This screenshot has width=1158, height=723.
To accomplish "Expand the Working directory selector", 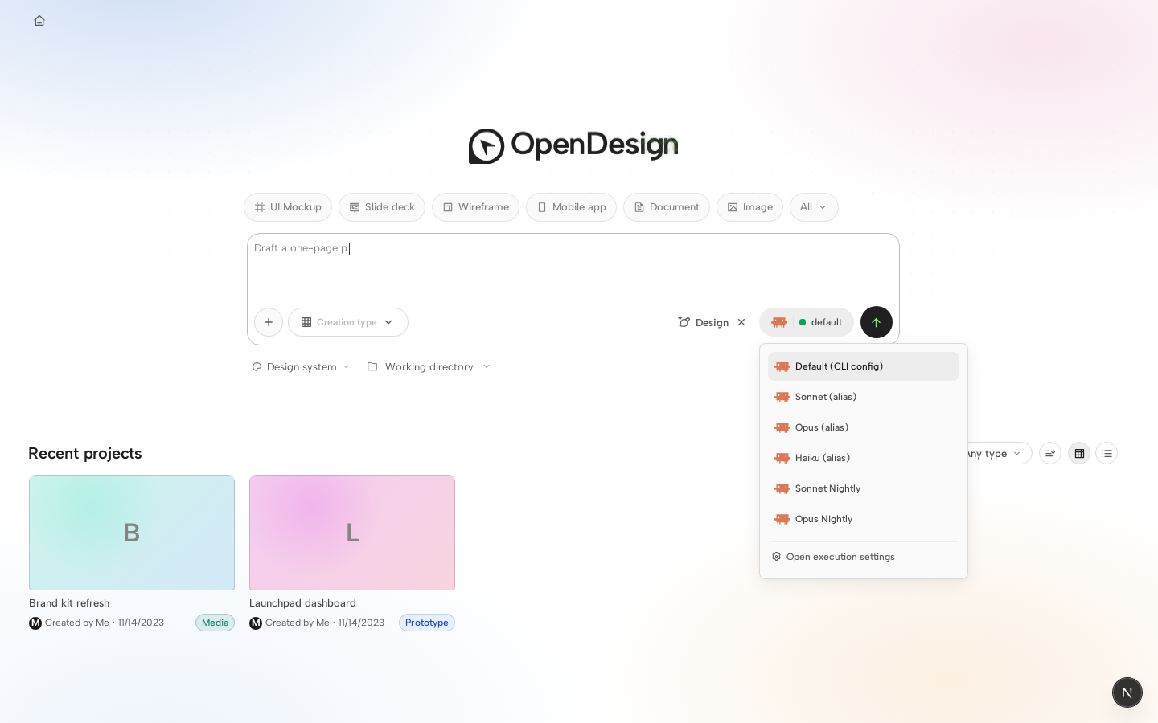I will pyautogui.click(x=429, y=366).
